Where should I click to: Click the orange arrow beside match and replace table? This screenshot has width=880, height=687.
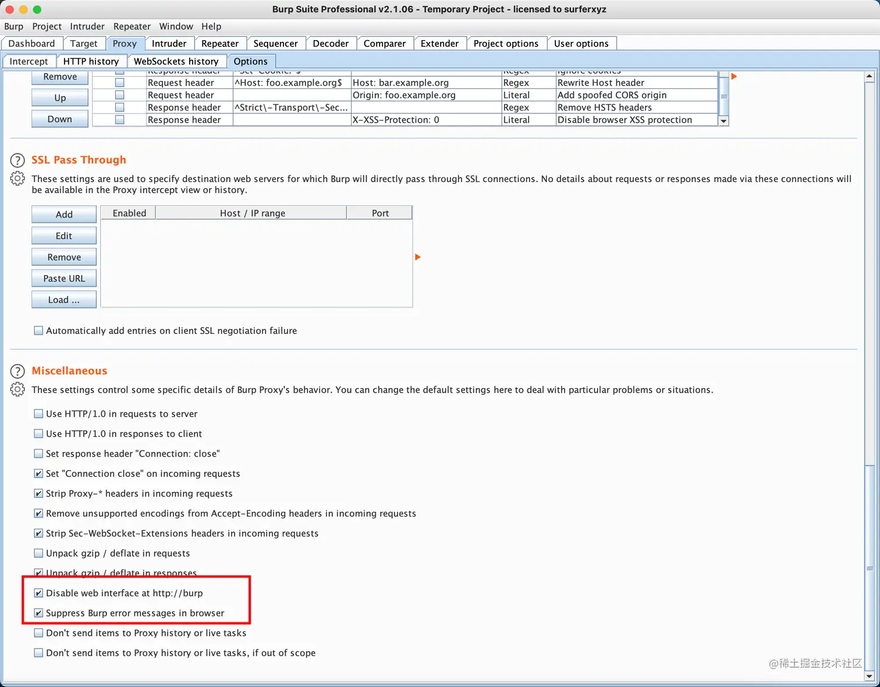pos(734,76)
